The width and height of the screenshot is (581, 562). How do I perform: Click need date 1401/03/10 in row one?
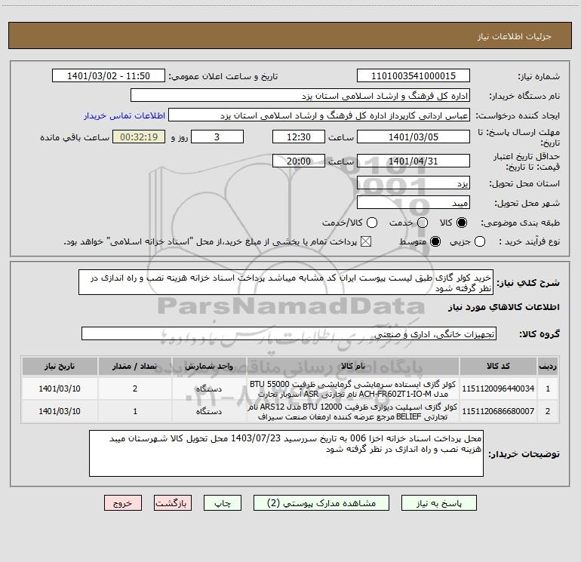point(60,388)
